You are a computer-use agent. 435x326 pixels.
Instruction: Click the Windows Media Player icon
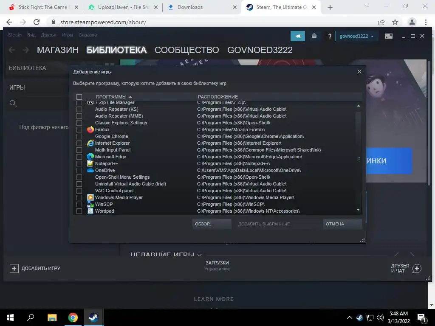click(90, 197)
